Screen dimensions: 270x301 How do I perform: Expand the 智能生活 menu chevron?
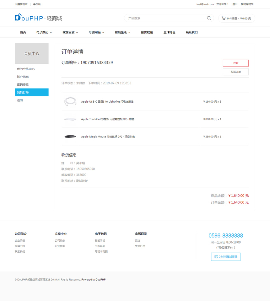[x=129, y=32]
